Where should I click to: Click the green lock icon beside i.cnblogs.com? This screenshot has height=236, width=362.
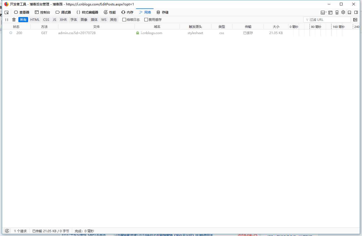point(138,33)
